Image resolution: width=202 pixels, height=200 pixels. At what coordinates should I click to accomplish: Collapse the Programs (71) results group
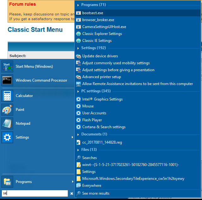[x=78, y=5]
